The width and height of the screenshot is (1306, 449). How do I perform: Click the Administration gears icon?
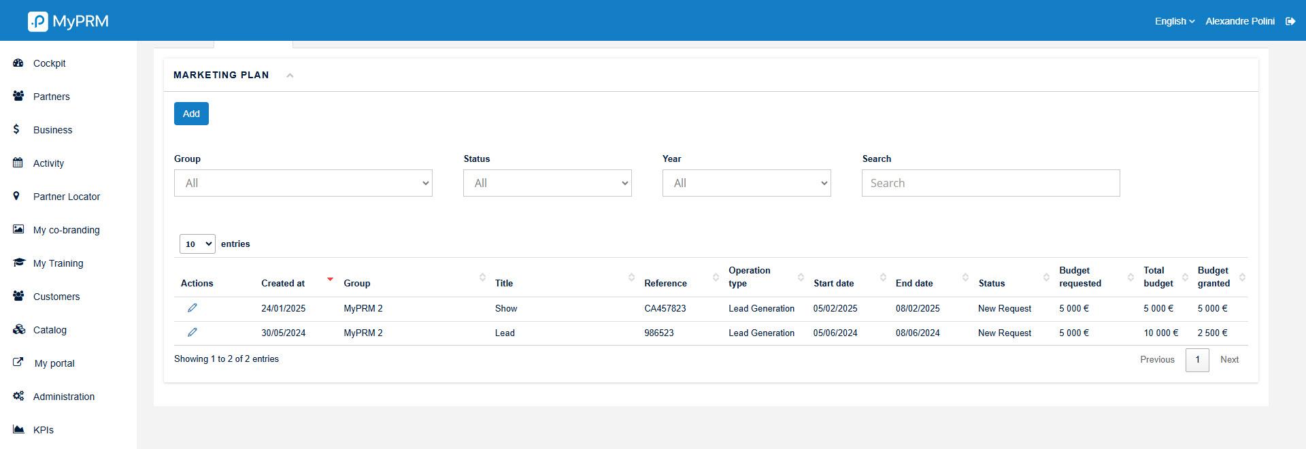coord(18,397)
